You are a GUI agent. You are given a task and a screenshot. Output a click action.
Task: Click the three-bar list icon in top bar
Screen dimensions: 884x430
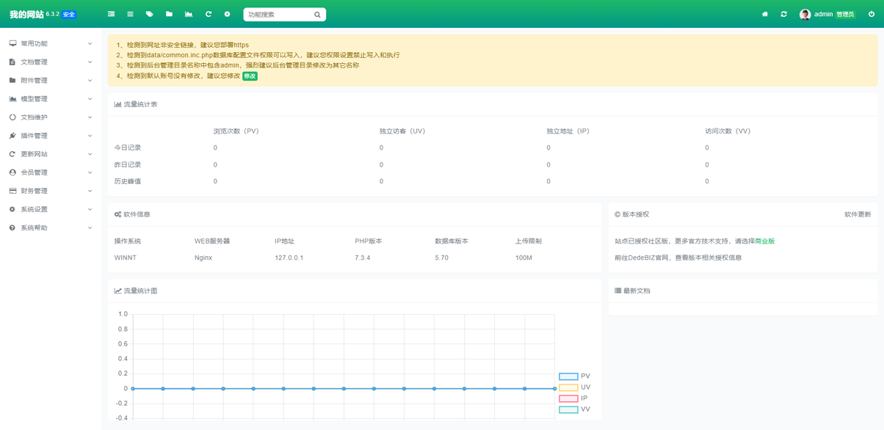click(130, 14)
